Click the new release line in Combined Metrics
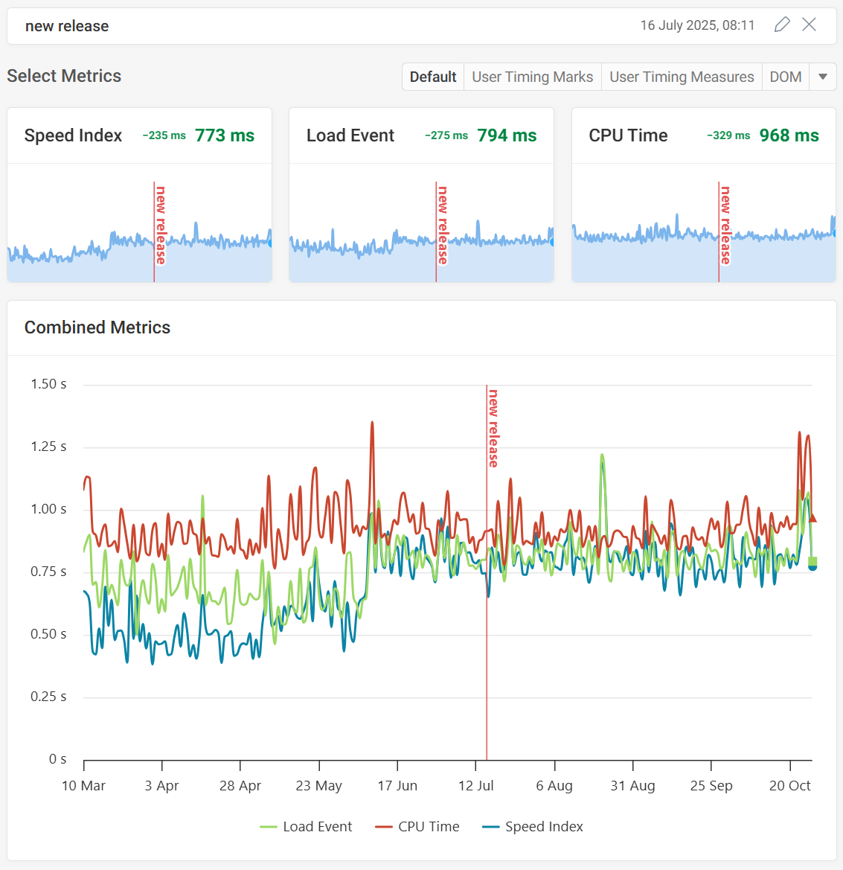This screenshot has width=843, height=870. click(487, 573)
